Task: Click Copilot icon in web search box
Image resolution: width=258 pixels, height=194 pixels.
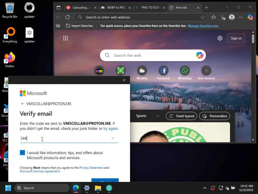Action: point(200,55)
